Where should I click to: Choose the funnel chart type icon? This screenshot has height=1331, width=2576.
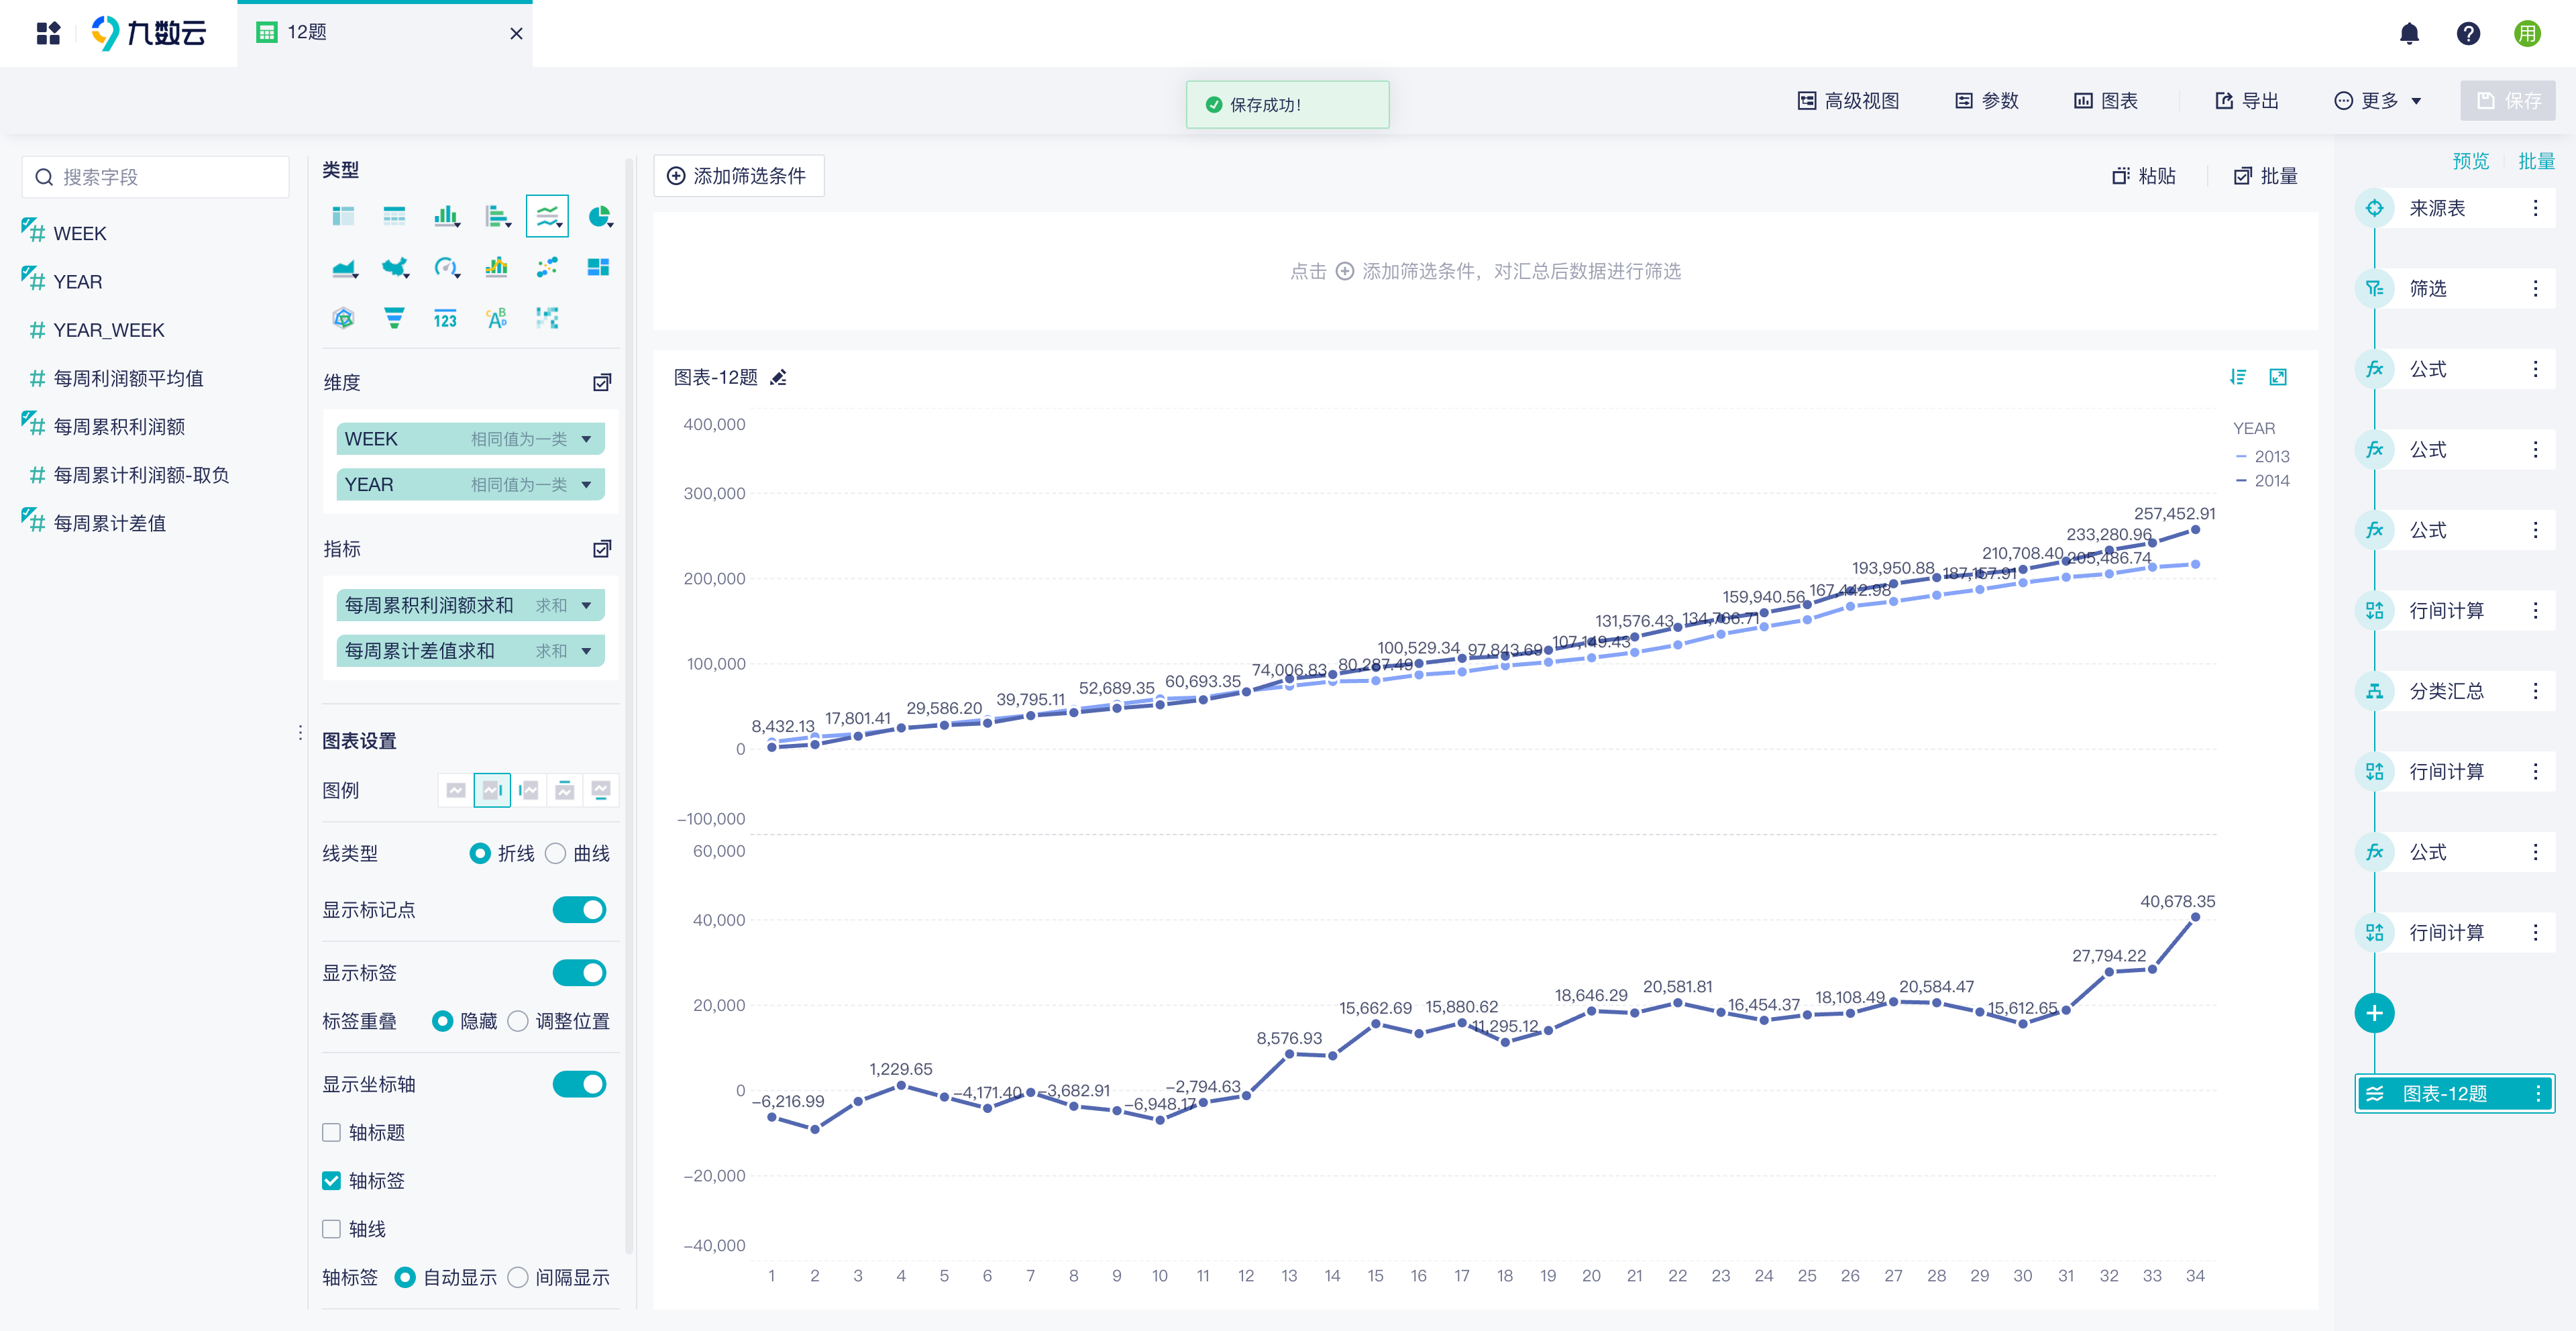point(394,318)
